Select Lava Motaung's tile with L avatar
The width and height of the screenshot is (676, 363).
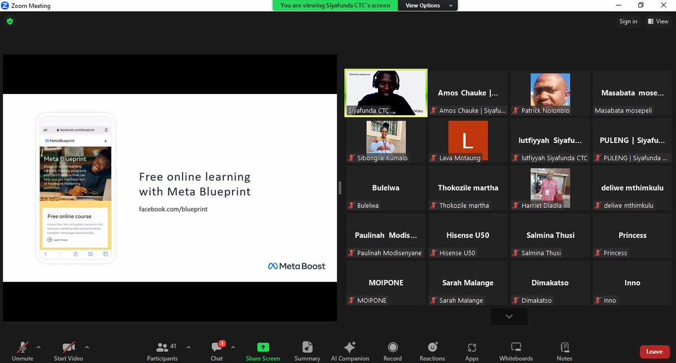pyautogui.click(x=468, y=141)
